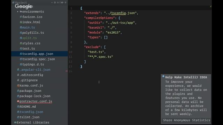223x125 pixels.
Task: Click the Help Make IntelliJ IDEA notification title
Action: point(186,77)
